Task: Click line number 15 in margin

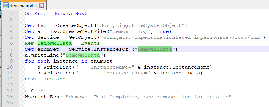Action: (x=10, y=97)
